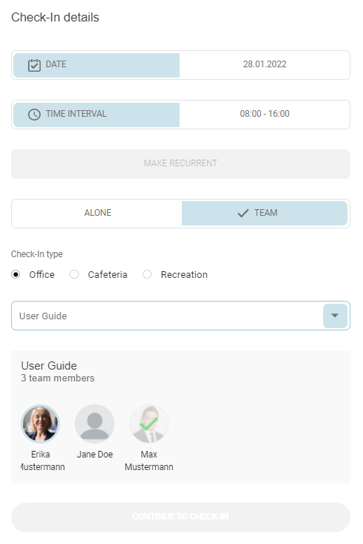Viewport: 363px width, 544px height.
Task: Click Max Mustermann's checked avatar
Action: 149,424
